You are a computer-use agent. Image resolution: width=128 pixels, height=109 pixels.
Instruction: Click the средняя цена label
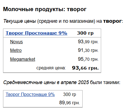tap(51, 68)
